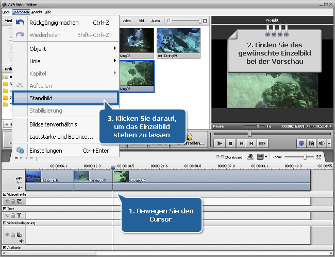335x257 pixels.
Task: Mute the main video track audio
Action: tap(20, 188)
